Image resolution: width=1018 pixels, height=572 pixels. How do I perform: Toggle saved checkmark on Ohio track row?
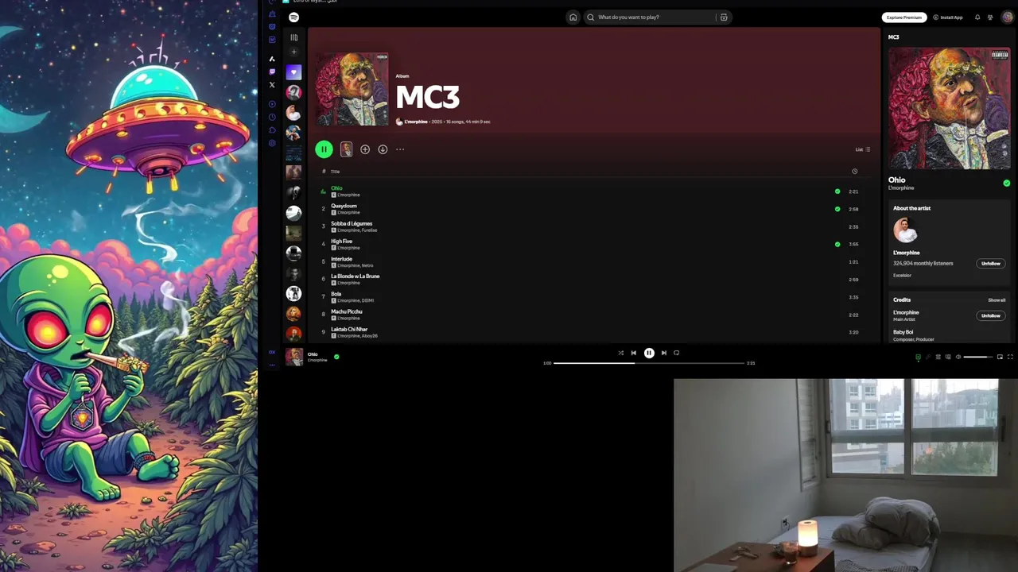(837, 191)
